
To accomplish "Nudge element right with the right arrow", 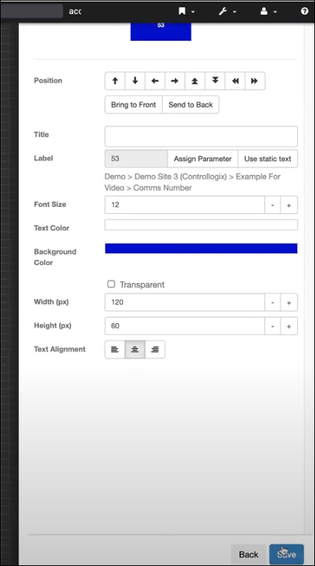I will pos(175,81).
